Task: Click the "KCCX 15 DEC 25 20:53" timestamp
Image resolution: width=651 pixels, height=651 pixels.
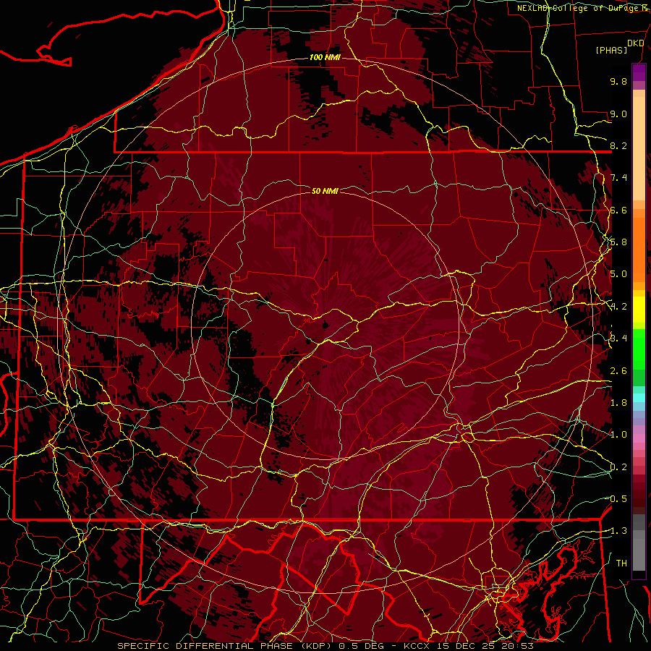Action: coord(468,646)
